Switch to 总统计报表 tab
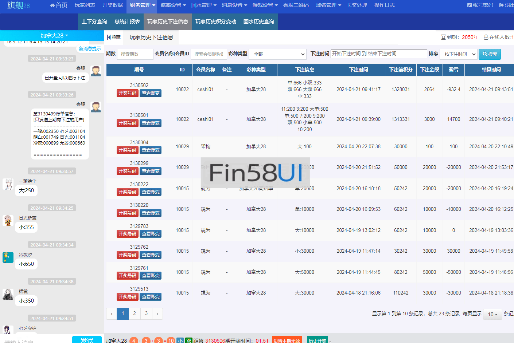The height and width of the screenshot is (343, 514). tap(127, 22)
